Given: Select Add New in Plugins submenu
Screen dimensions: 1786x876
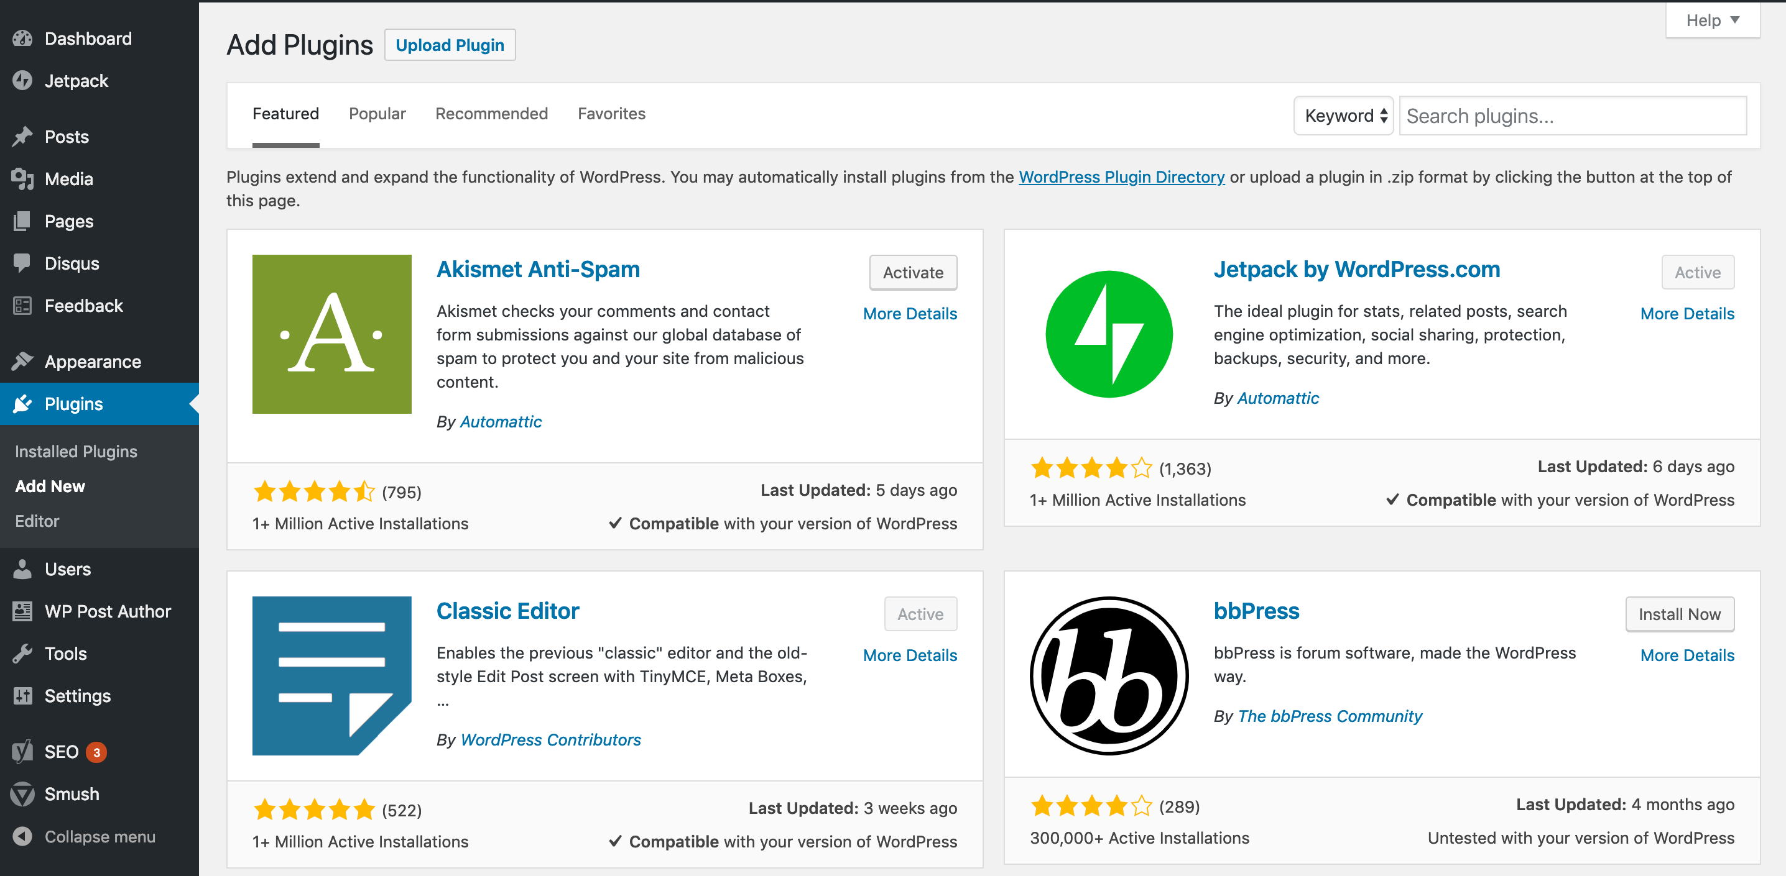Looking at the screenshot, I should pos(50,486).
